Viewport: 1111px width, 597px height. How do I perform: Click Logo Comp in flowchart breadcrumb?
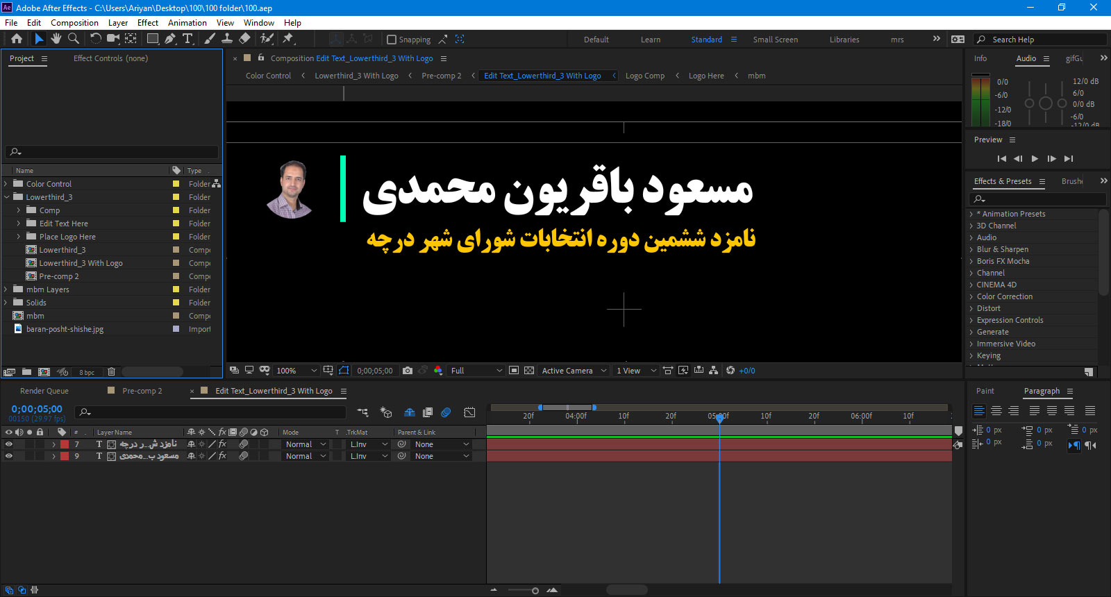pos(645,76)
